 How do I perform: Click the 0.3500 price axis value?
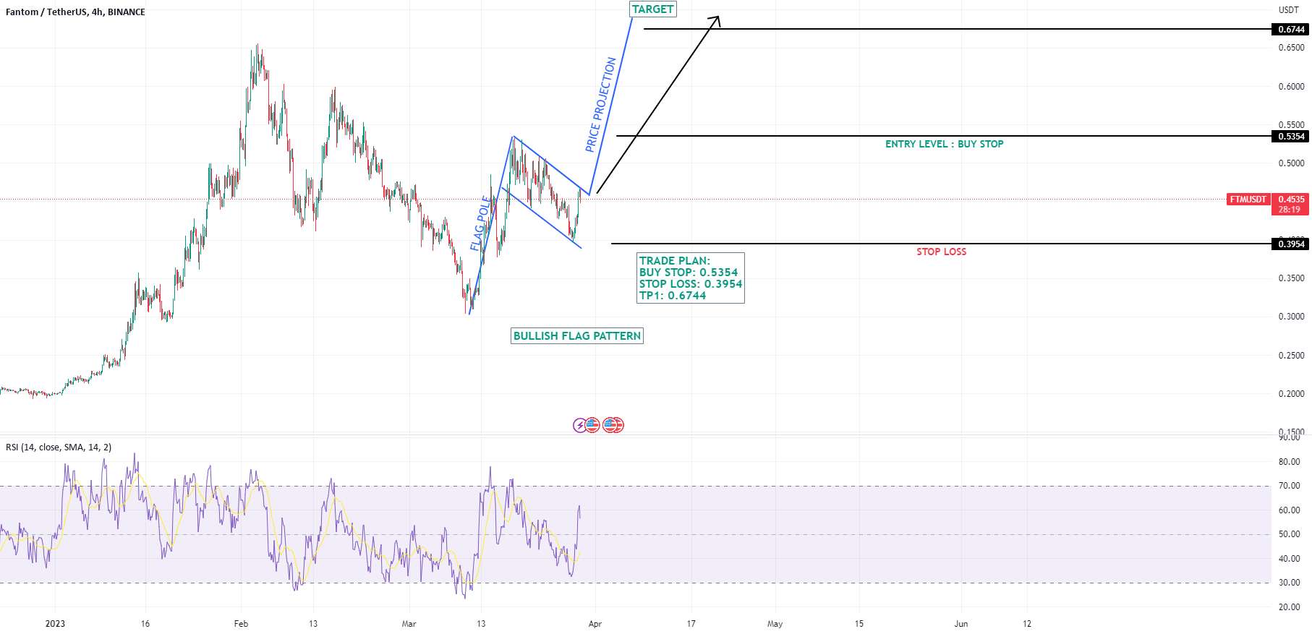pyautogui.click(x=1291, y=278)
